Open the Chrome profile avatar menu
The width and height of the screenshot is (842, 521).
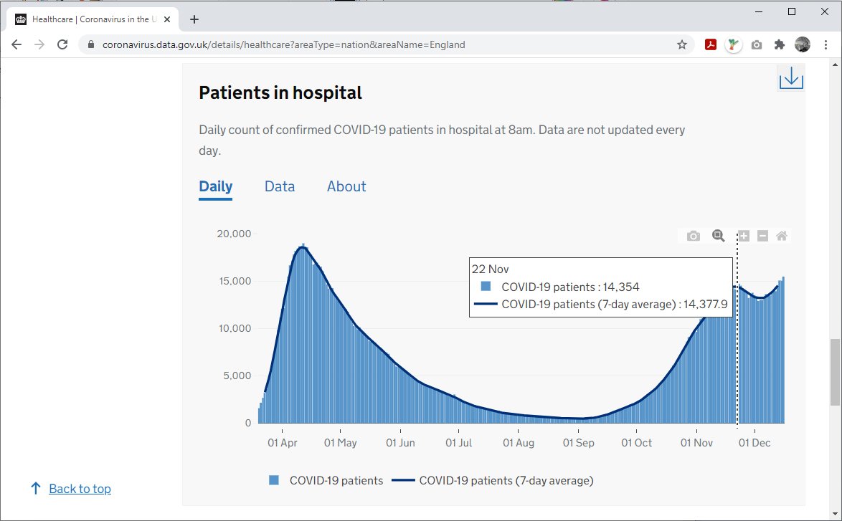(x=803, y=44)
